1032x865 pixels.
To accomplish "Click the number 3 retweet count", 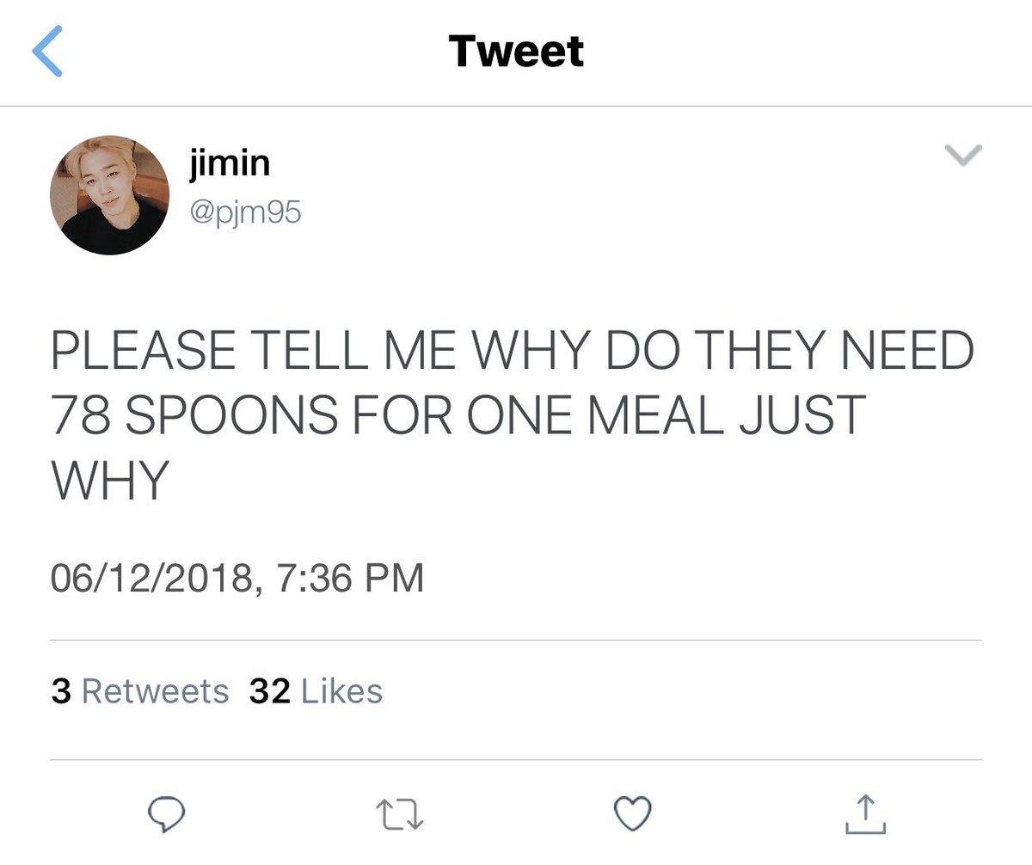I will coord(61,691).
